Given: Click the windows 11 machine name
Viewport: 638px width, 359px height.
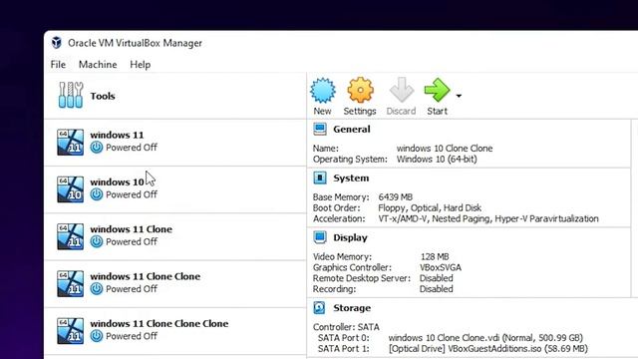Looking at the screenshot, I should [117, 135].
